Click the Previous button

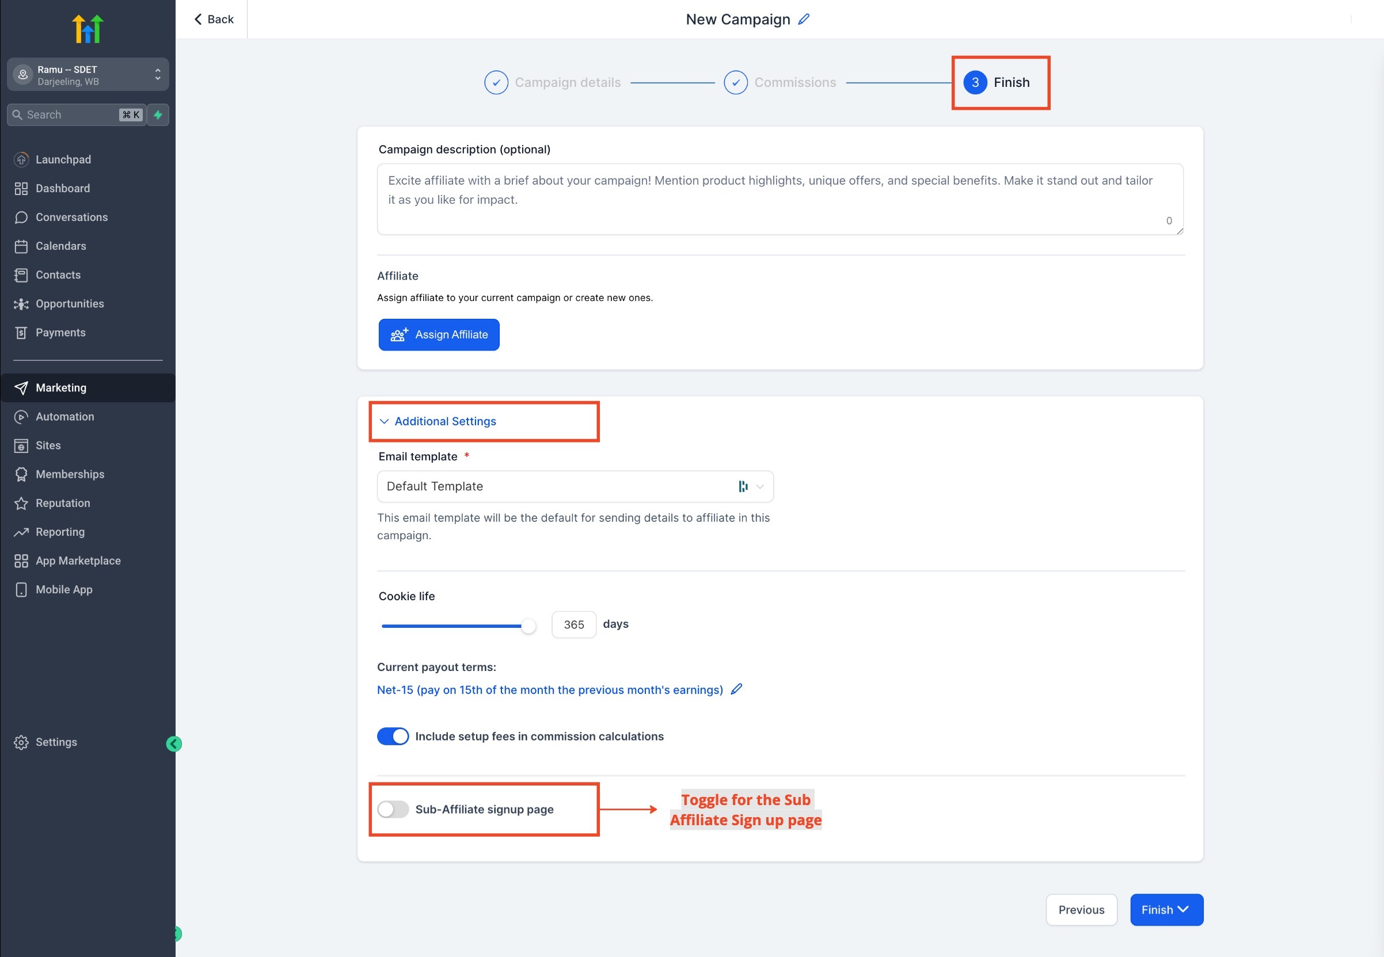click(x=1081, y=910)
